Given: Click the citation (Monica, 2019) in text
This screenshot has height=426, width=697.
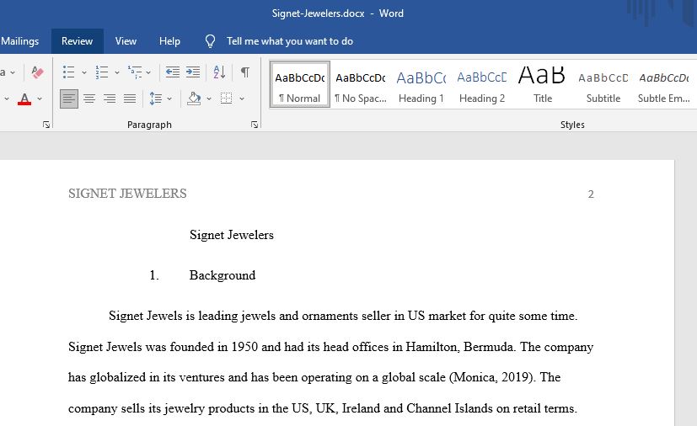Looking at the screenshot, I should [x=491, y=377].
